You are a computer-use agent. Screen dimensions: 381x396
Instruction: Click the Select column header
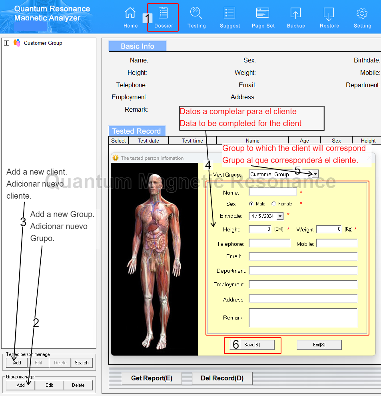(x=118, y=141)
